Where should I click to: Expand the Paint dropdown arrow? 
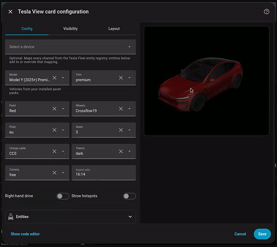pos(63,109)
